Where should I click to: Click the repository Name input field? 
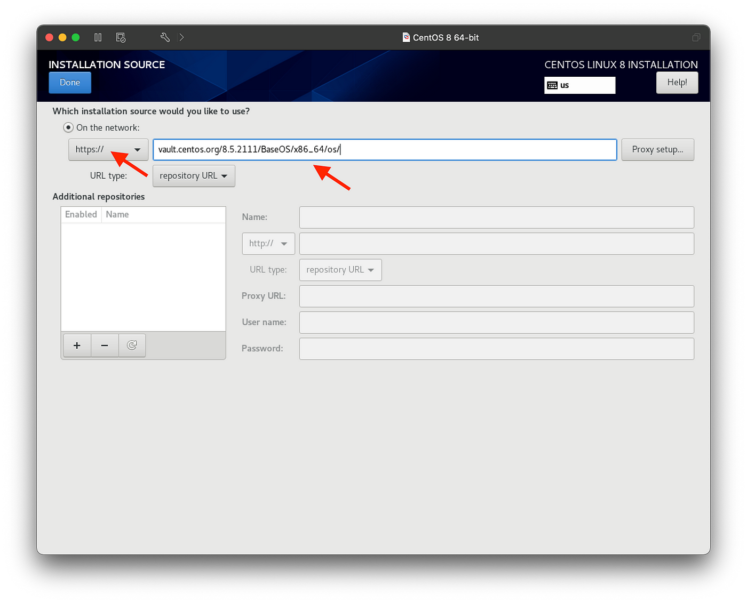pos(497,217)
